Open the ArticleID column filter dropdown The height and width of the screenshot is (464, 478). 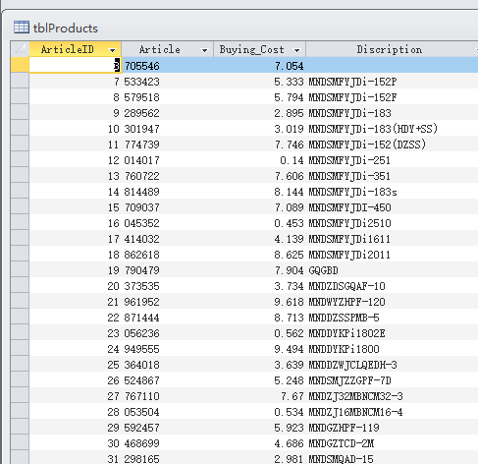[x=112, y=50]
